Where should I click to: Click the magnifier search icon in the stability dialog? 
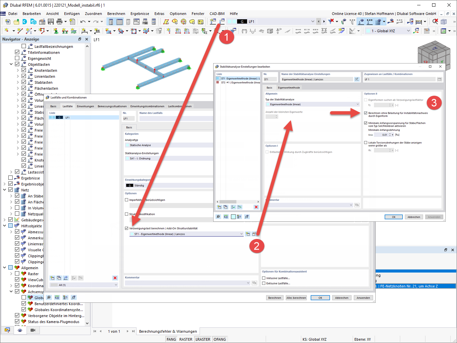[x=218, y=216]
